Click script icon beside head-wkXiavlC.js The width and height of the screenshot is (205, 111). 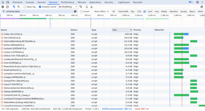tap(2, 70)
